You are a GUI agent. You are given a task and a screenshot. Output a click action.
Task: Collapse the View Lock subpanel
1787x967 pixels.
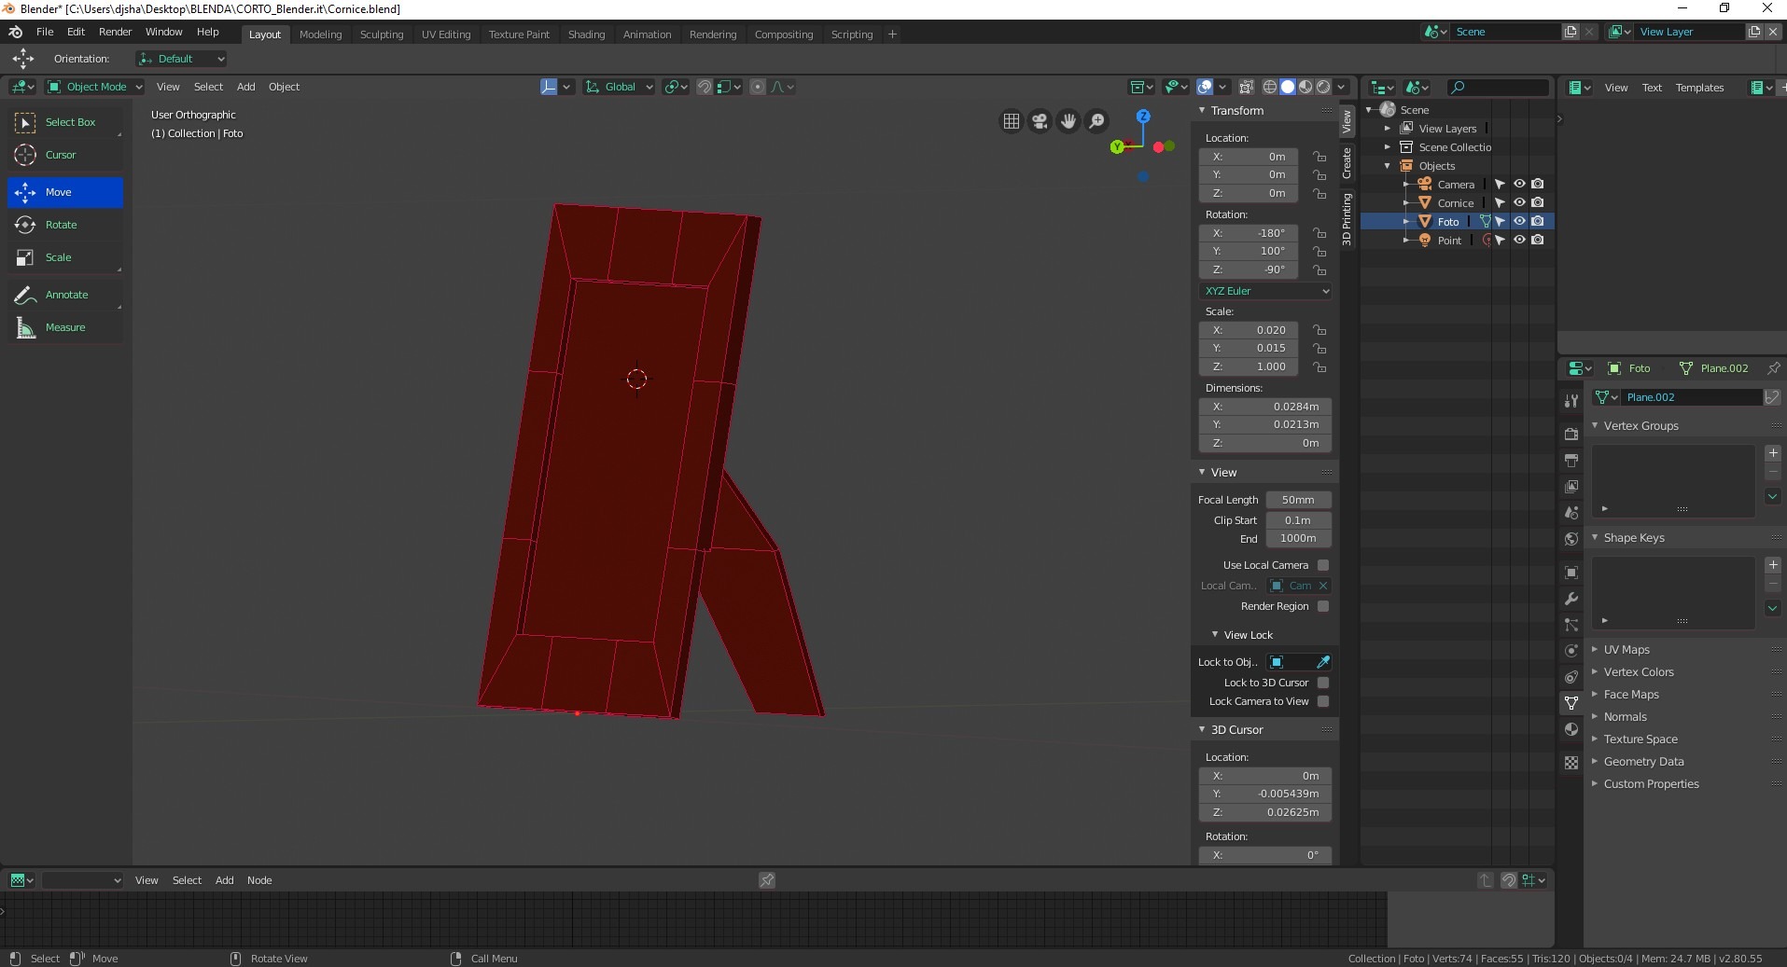click(x=1215, y=635)
